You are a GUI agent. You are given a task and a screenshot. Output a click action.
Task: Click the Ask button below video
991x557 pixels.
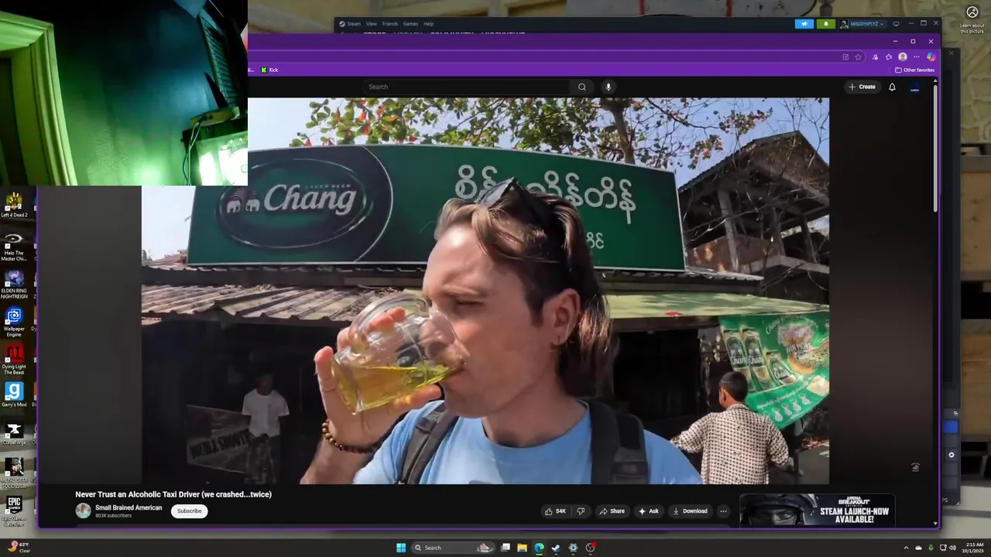tap(649, 511)
